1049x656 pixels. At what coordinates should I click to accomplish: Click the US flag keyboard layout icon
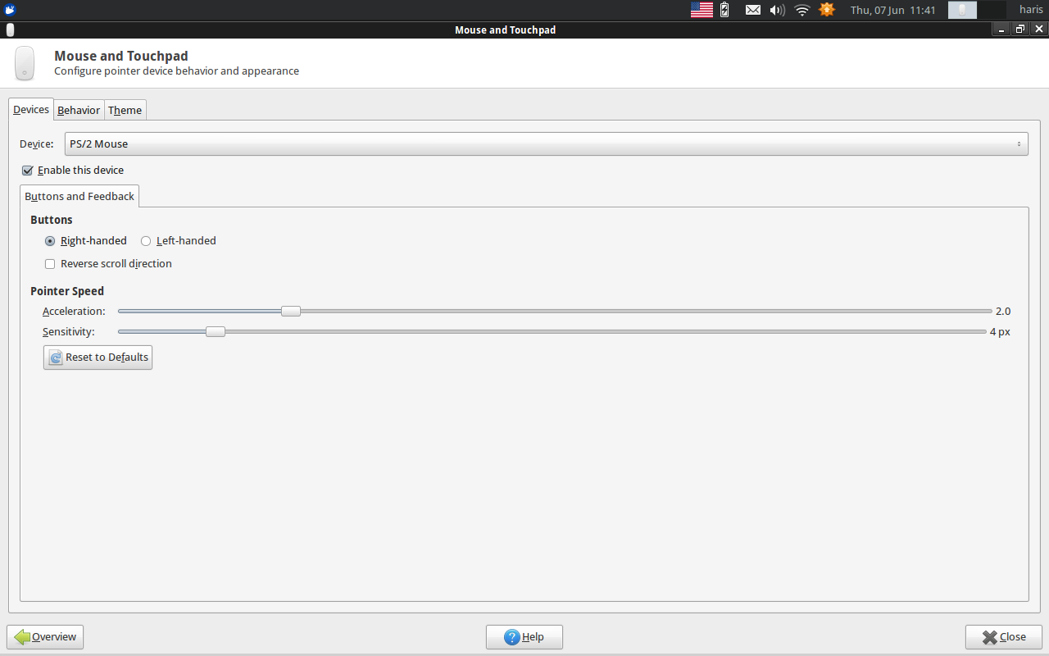click(x=702, y=10)
